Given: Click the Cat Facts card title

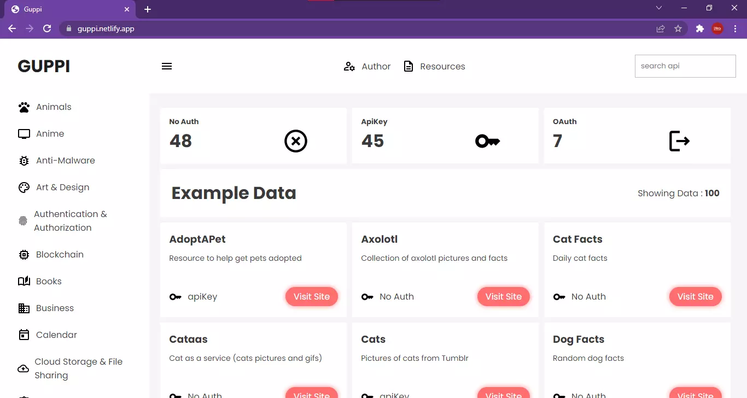Looking at the screenshot, I should coord(577,239).
